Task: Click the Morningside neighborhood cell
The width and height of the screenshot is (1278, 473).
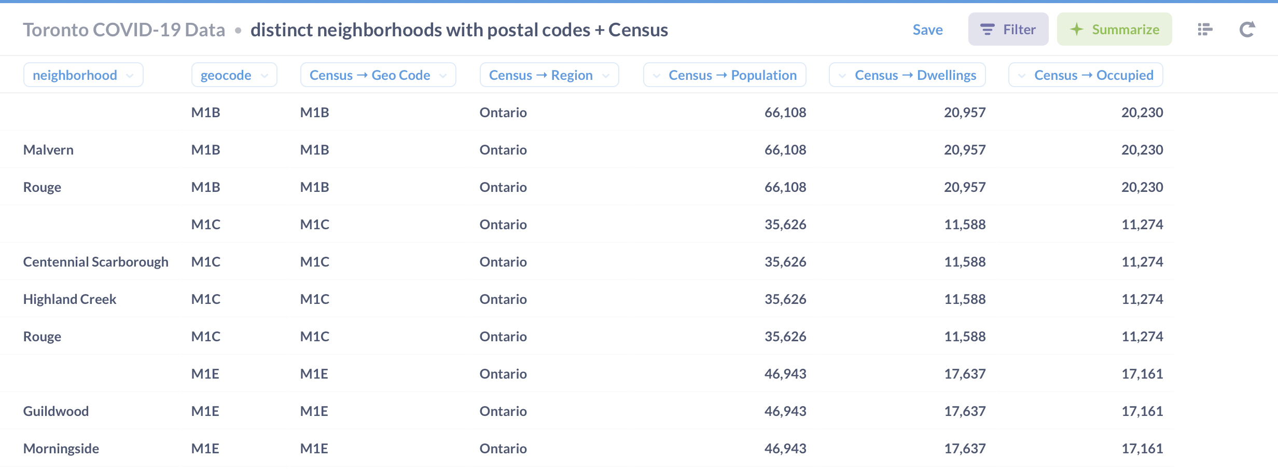Action: [x=61, y=449]
